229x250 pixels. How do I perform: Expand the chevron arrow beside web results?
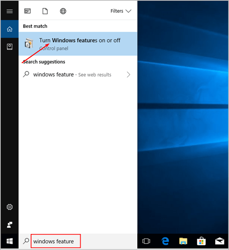coord(128,75)
